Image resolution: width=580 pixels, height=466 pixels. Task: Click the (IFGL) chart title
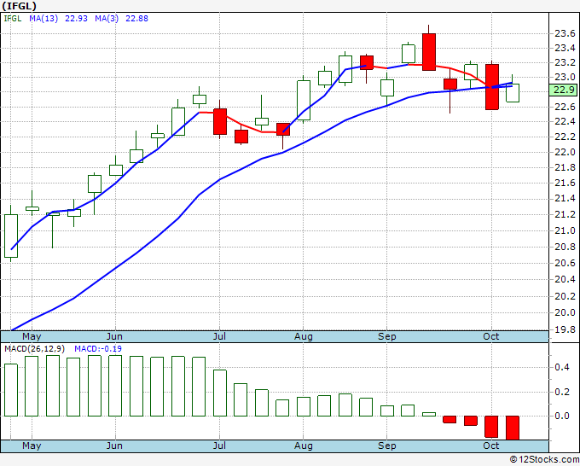coord(20,6)
